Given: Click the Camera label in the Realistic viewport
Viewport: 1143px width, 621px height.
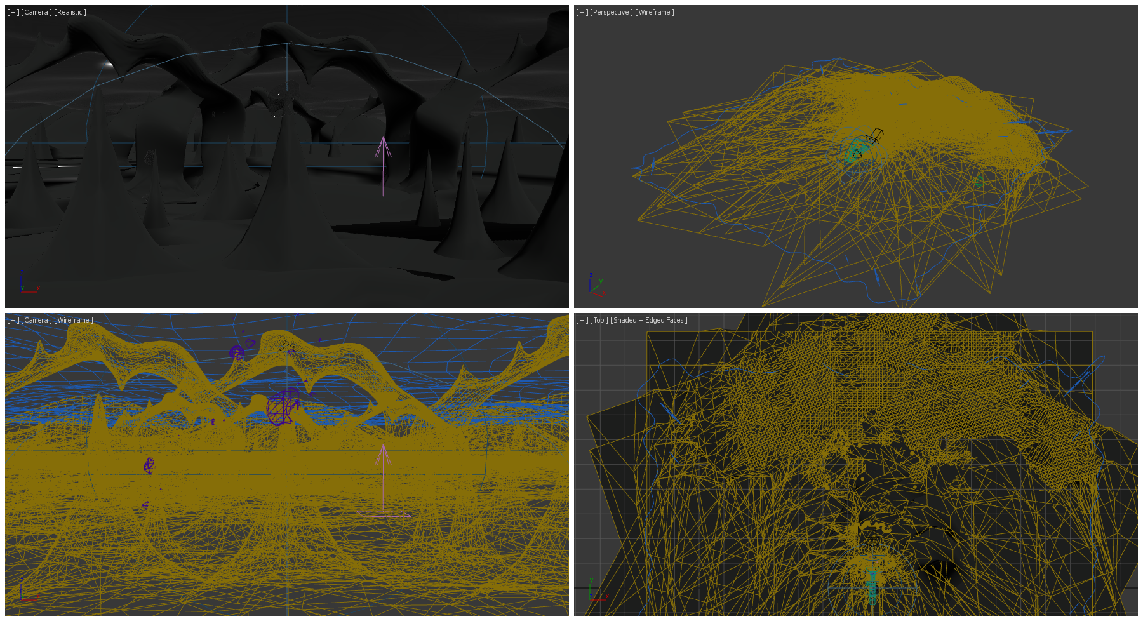Looking at the screenshot, I should [x=36, y=12].
